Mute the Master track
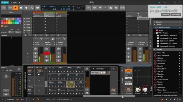The image size is (183, 102). point(140,61)
